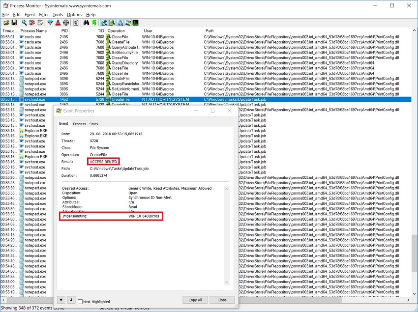Click the Jump to Object green arrow
This screenshot has height=312, width=418.
[x=93, y=23]
